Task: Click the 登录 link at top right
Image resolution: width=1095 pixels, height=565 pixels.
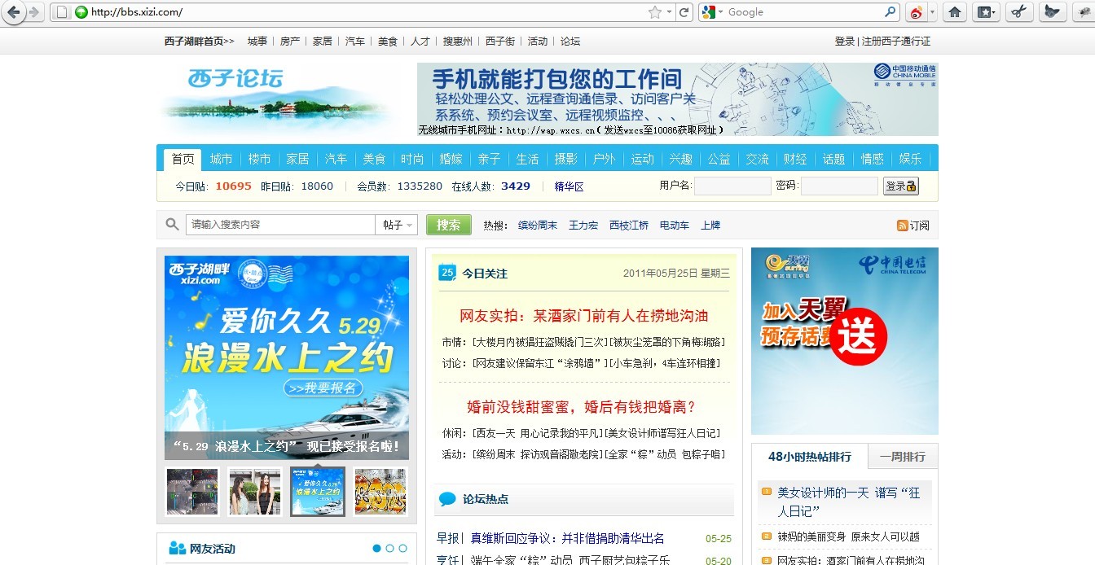Action: point(845,42)
